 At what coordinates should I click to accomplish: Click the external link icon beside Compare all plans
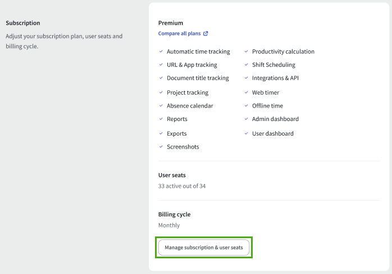(x=206, y=34)
